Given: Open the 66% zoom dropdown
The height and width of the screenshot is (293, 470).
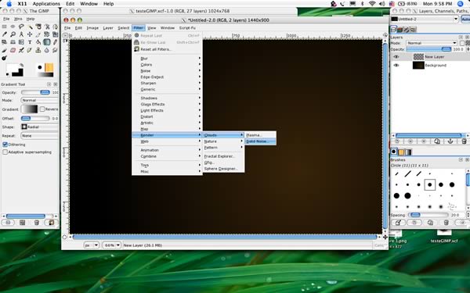Looking at the screenshot, I should (x=111, y=245).
